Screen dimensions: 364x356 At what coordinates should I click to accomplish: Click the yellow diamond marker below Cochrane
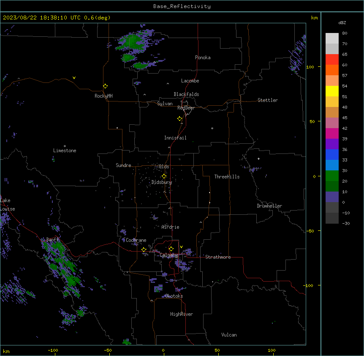pyautogui.click(x=144, y=249)
